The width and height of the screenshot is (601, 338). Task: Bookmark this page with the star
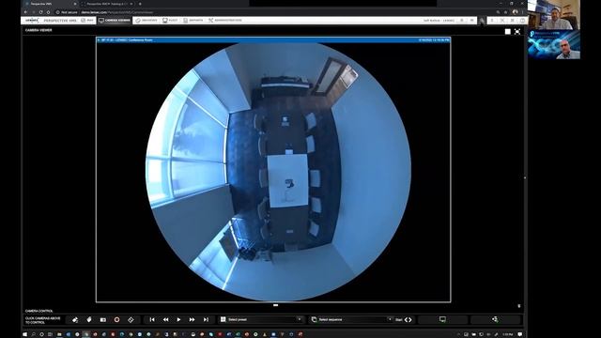point(505,12)
